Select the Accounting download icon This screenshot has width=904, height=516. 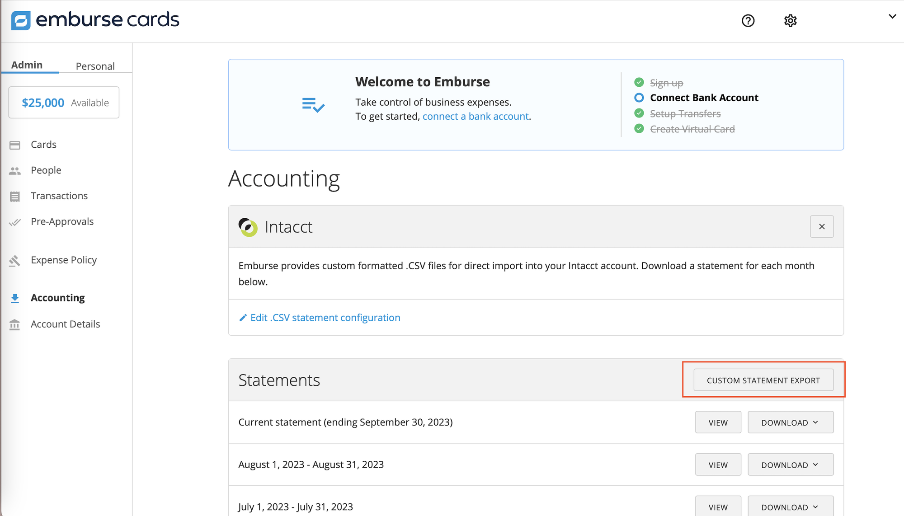(x=15, y=298)
